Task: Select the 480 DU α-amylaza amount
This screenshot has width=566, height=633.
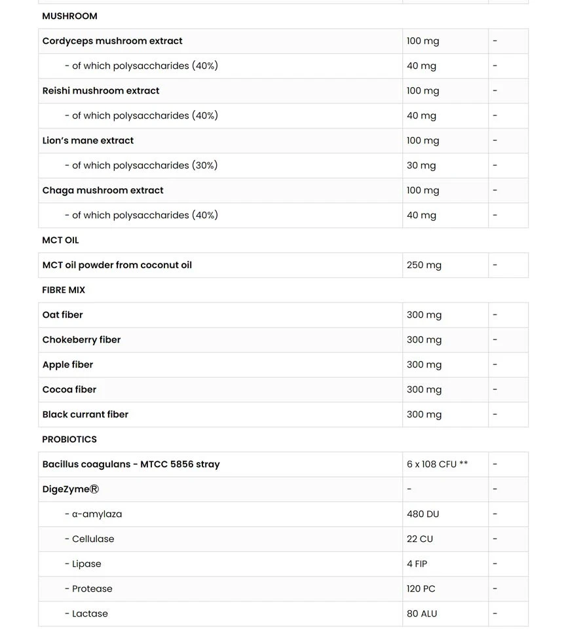Action: point(423,514)
